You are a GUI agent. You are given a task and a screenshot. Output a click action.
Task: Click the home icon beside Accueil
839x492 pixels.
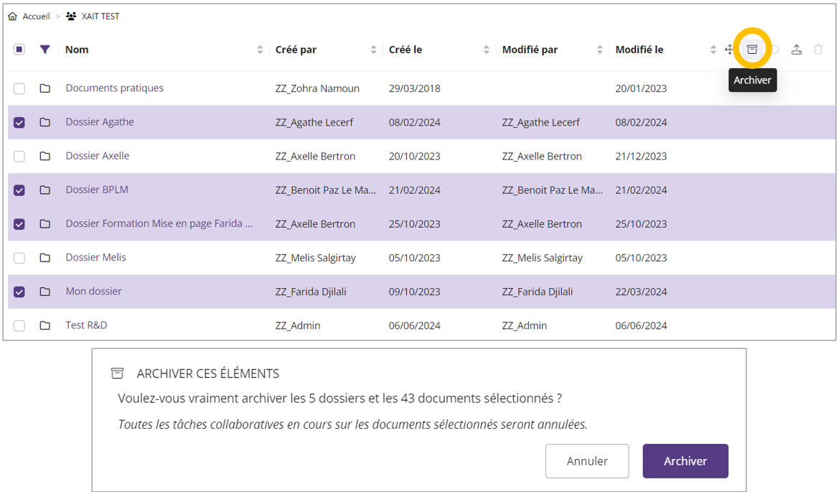pyautogui.click(x=13, y=16)
